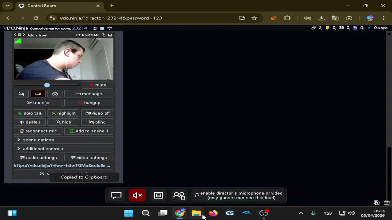Open video settings

89,158
